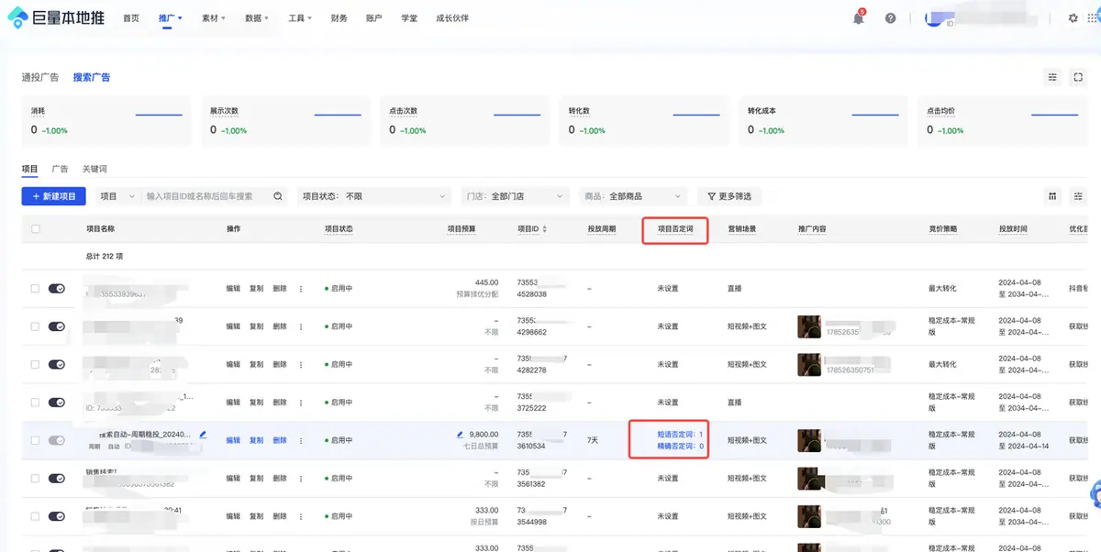Check the box for project 3544998
This screenshot has height=552, width=1101.
36,516
